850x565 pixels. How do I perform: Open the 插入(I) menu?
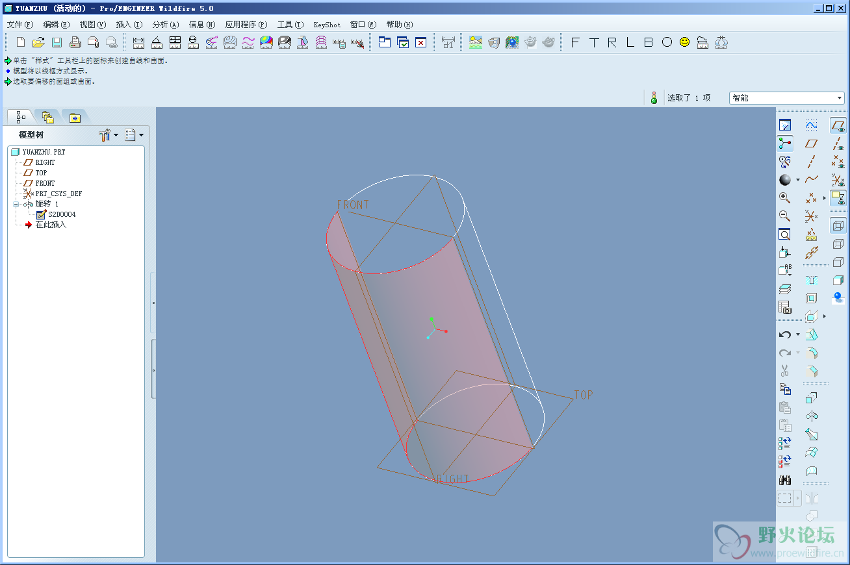tap(129, 25)
